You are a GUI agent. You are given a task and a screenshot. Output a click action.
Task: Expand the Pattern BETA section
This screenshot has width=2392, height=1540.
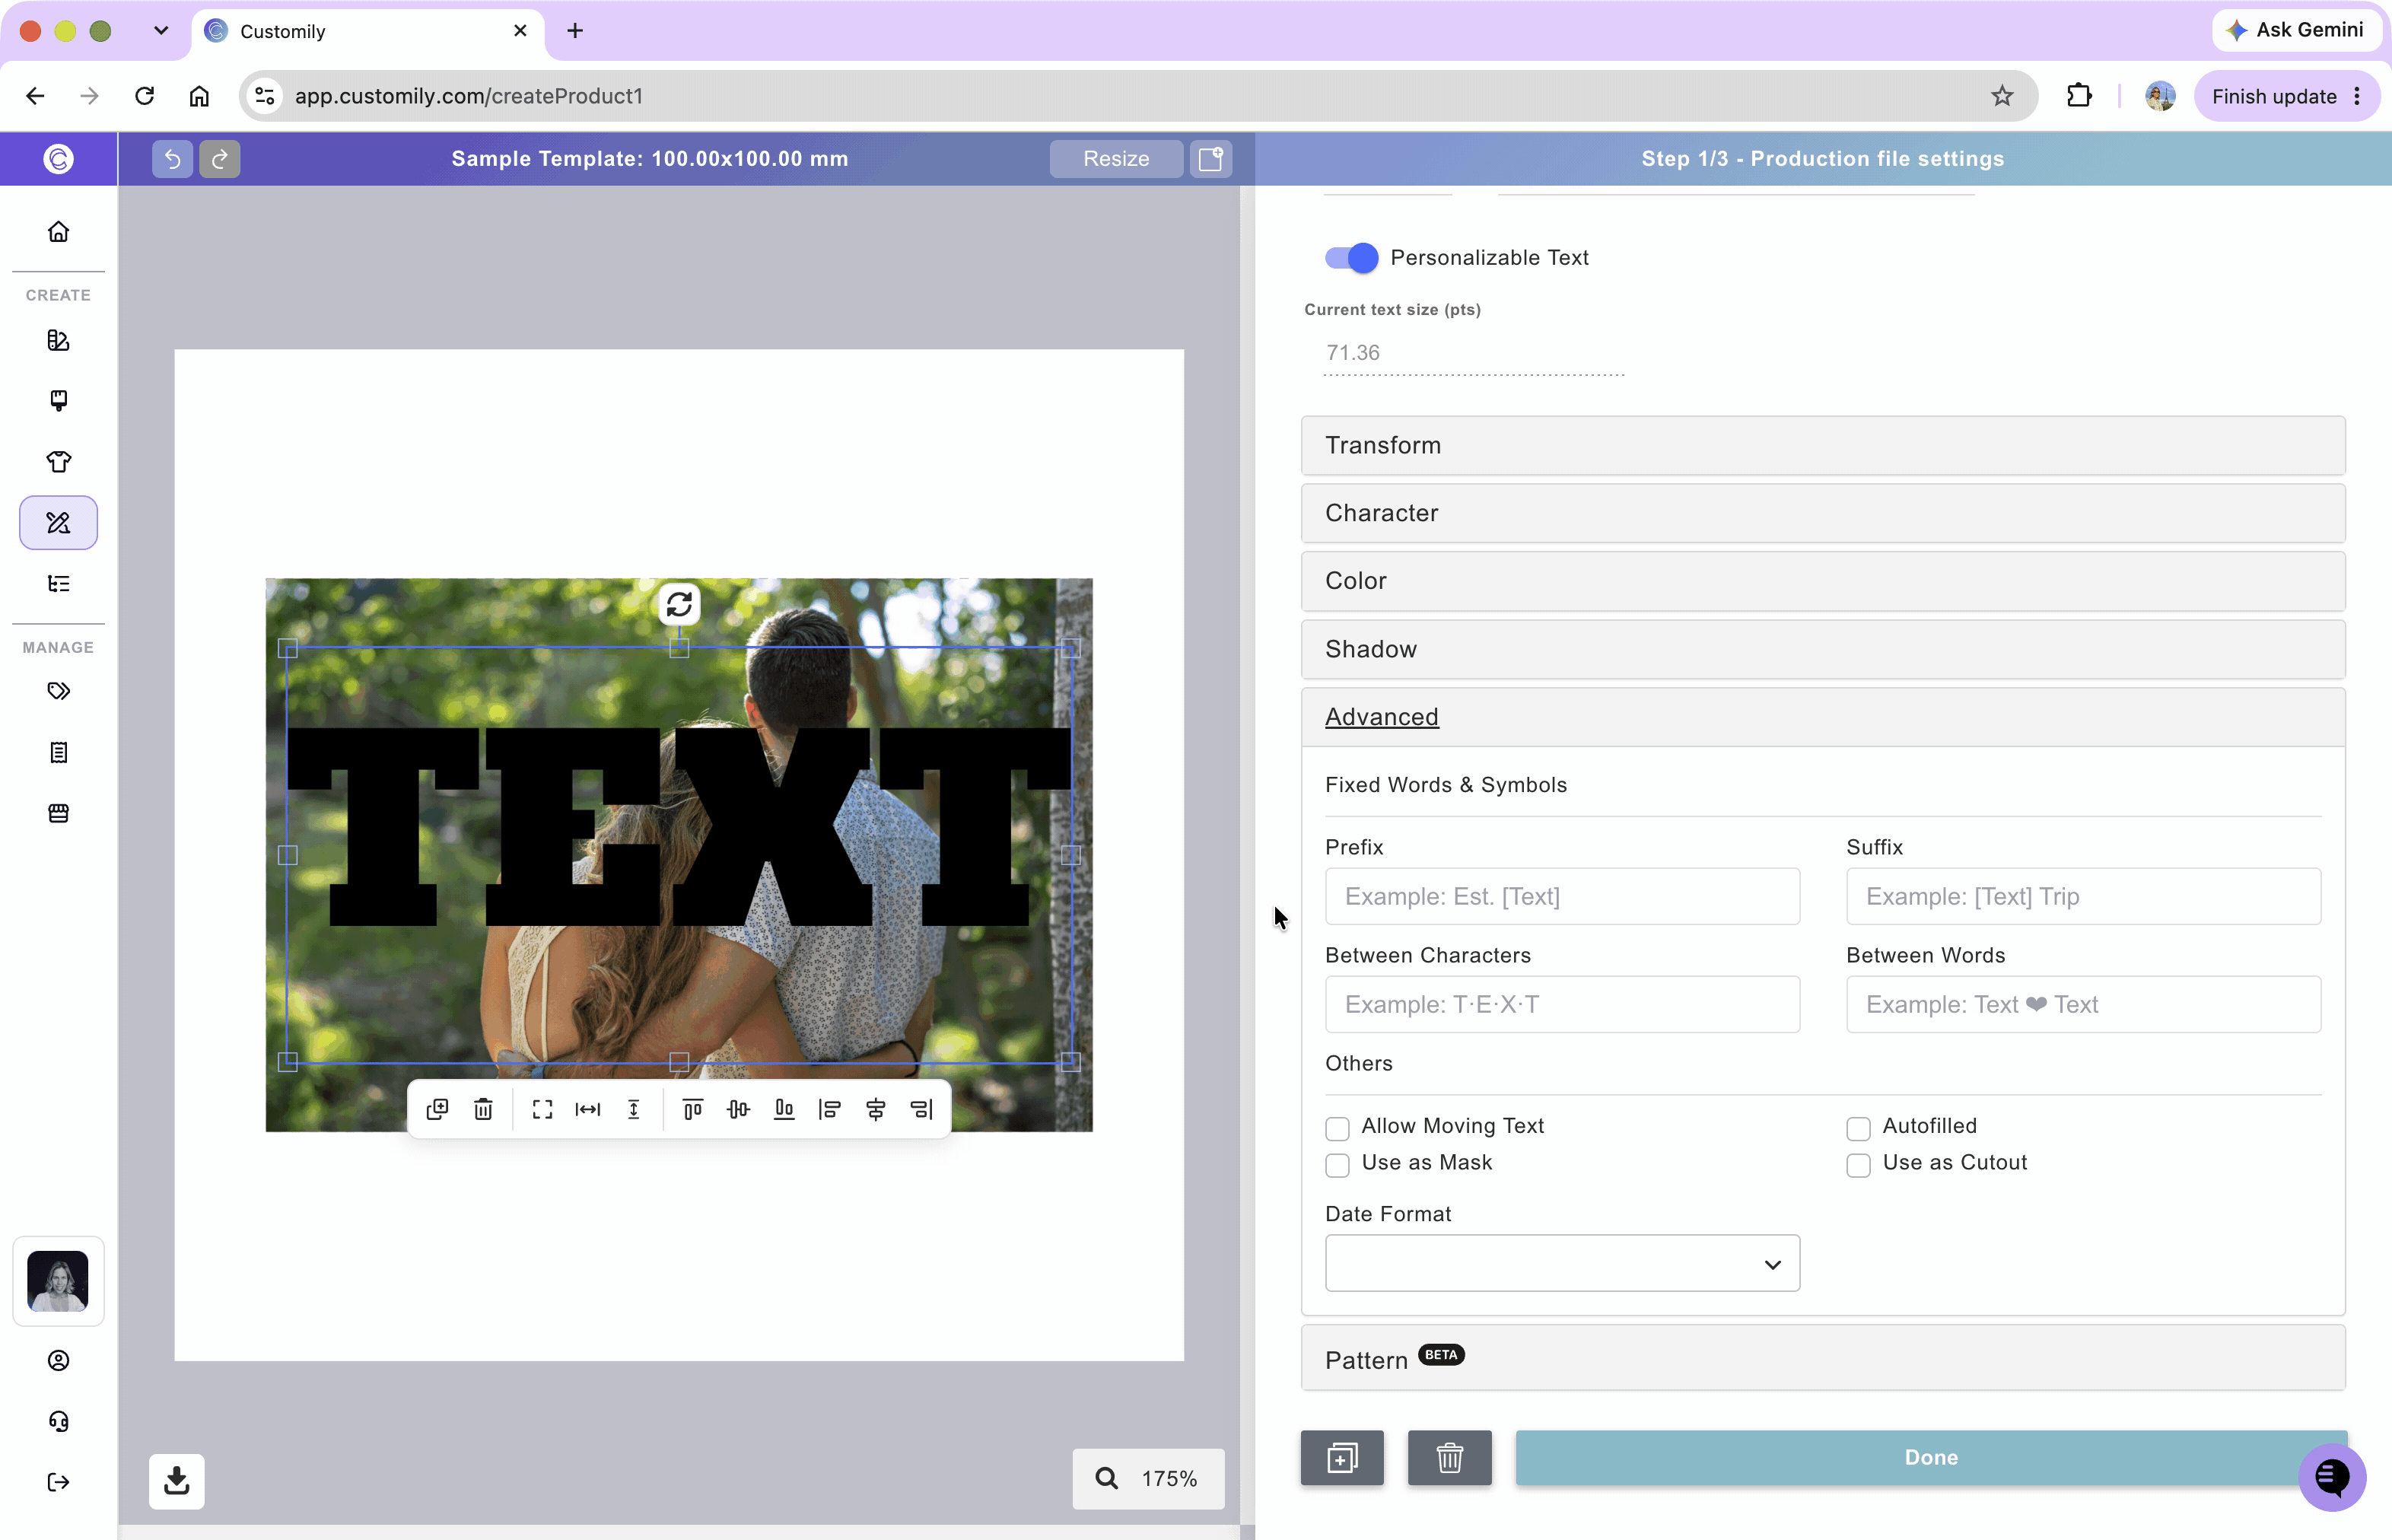pos(1822,1358)
